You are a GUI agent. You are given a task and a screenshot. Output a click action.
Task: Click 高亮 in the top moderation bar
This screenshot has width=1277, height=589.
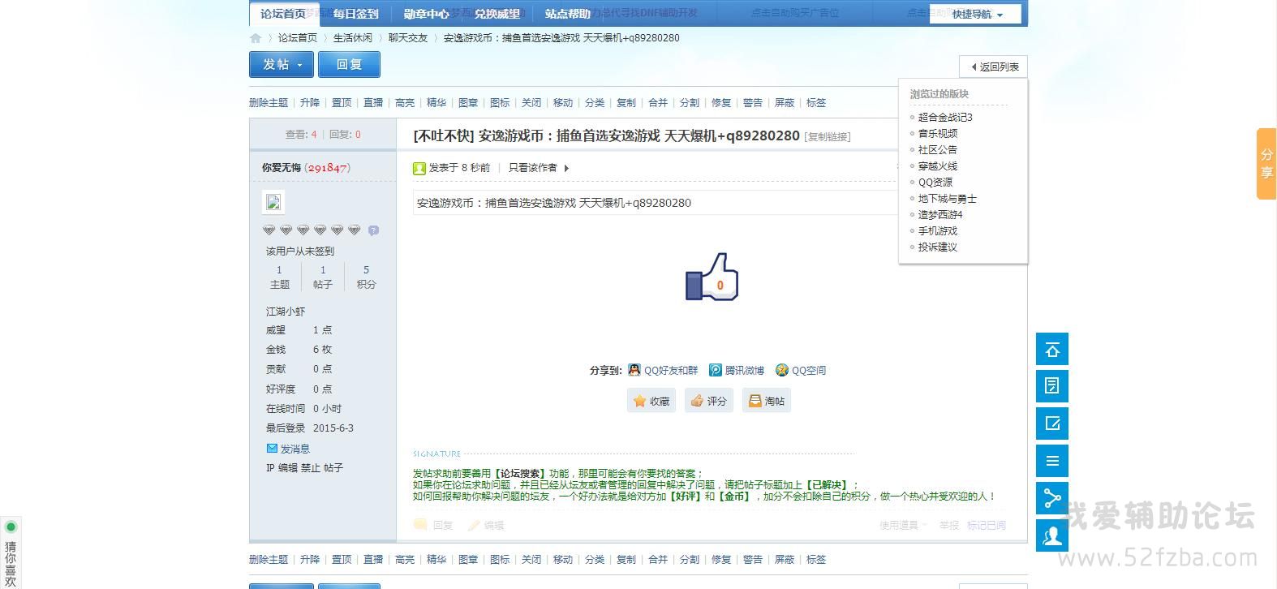405,103
